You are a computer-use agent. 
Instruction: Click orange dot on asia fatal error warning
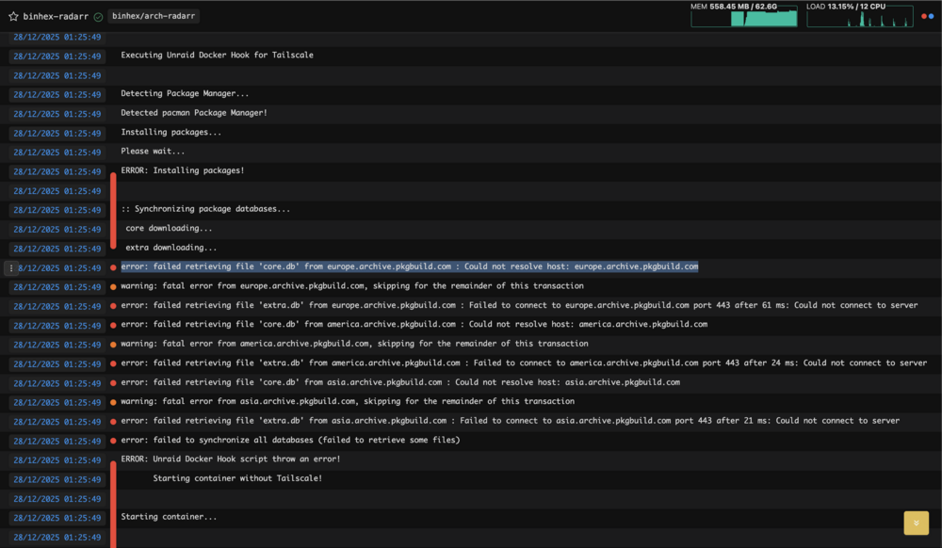tap(113, 402)
